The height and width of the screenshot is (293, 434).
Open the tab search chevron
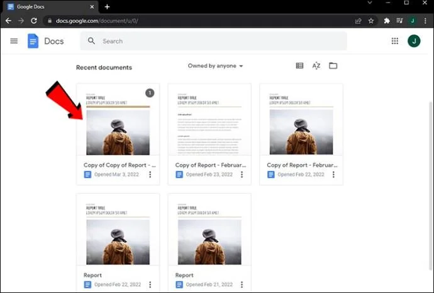[369, 3]
